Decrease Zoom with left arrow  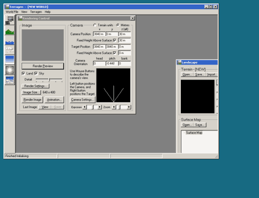(114, 107)
